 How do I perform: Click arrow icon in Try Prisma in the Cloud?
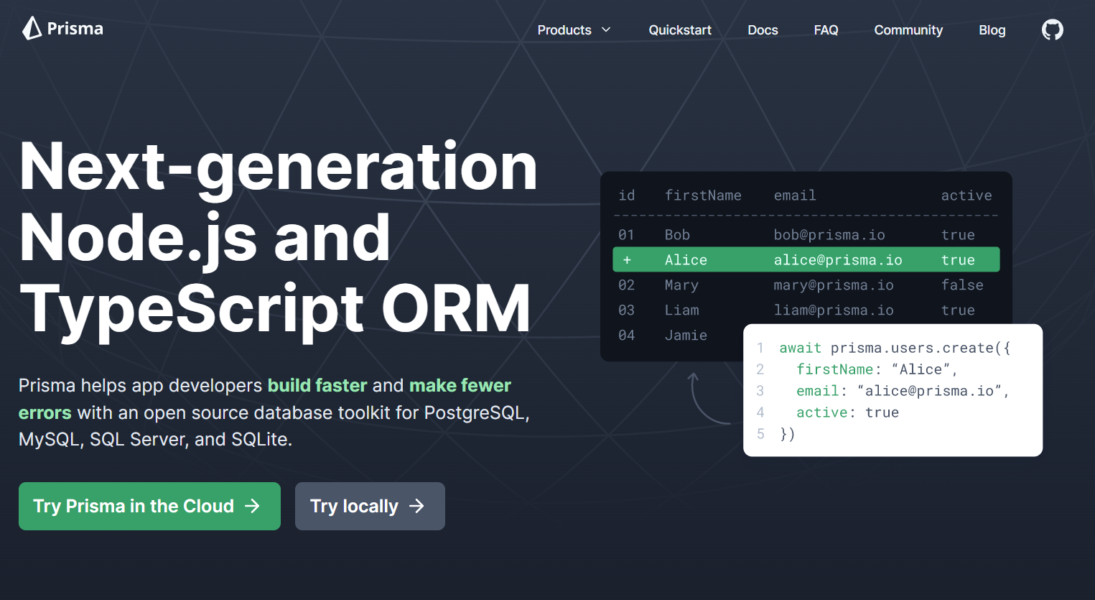pyautogui.click(x=252, y=506)
